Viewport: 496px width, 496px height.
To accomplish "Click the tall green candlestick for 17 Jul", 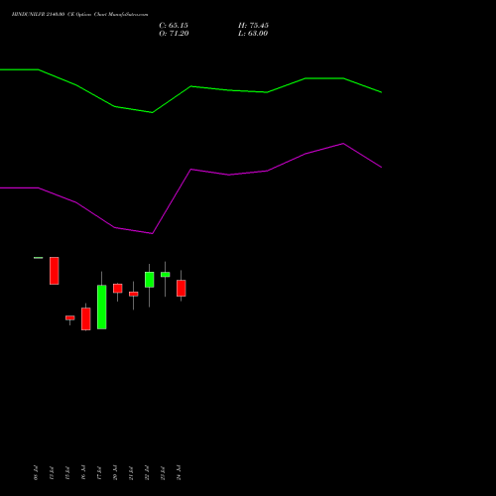I will [102, 307].
